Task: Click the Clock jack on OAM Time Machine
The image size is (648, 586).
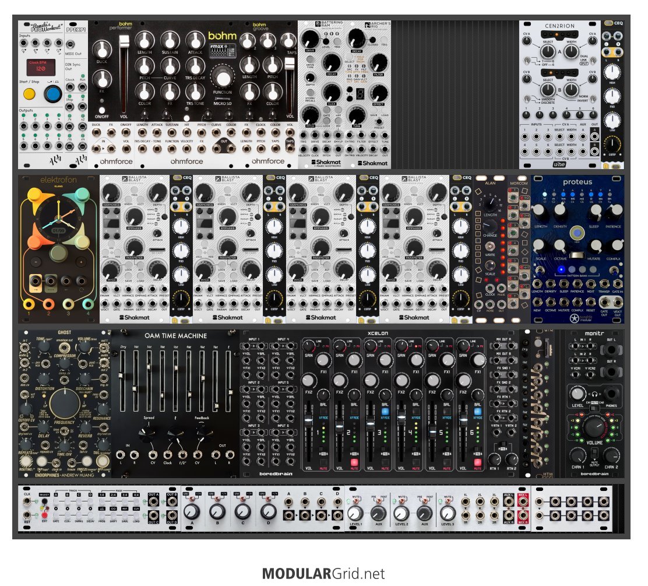Action: (168, 455)
